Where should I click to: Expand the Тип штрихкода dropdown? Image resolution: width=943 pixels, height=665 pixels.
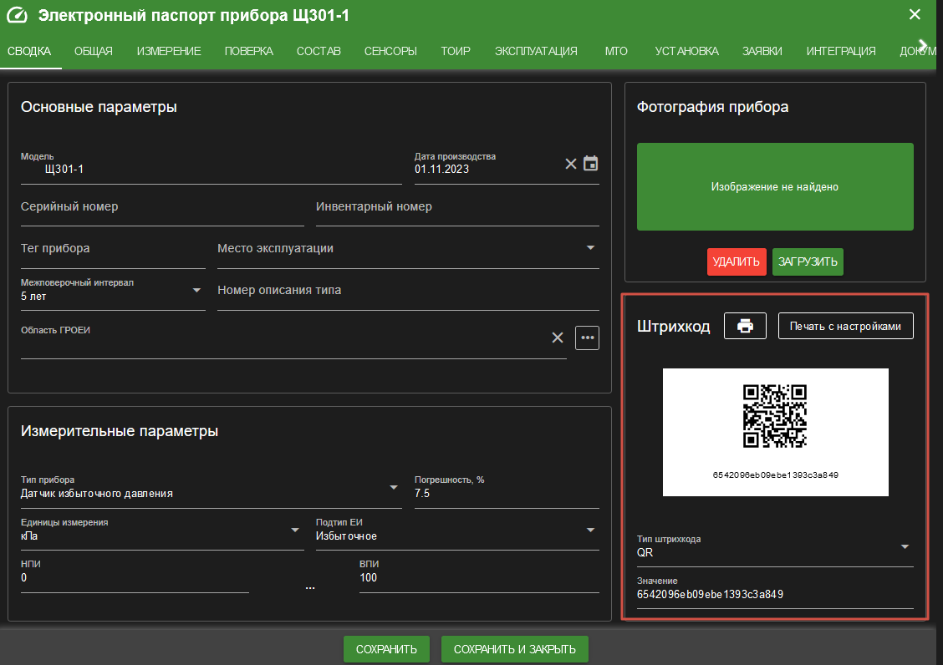tap(905, 546)
